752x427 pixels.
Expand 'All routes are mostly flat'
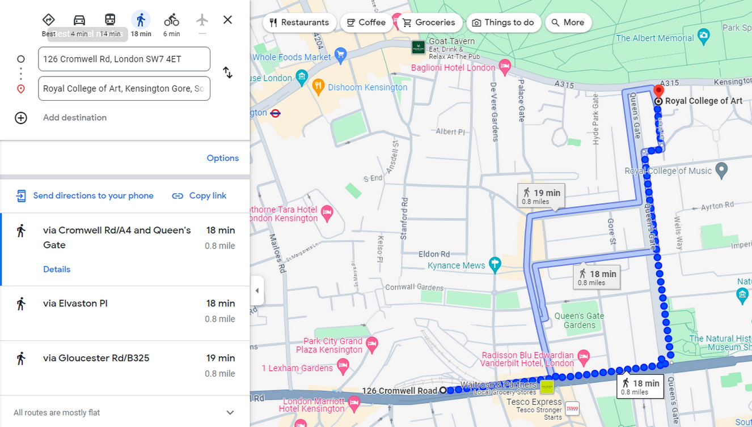tap(230, 412)
